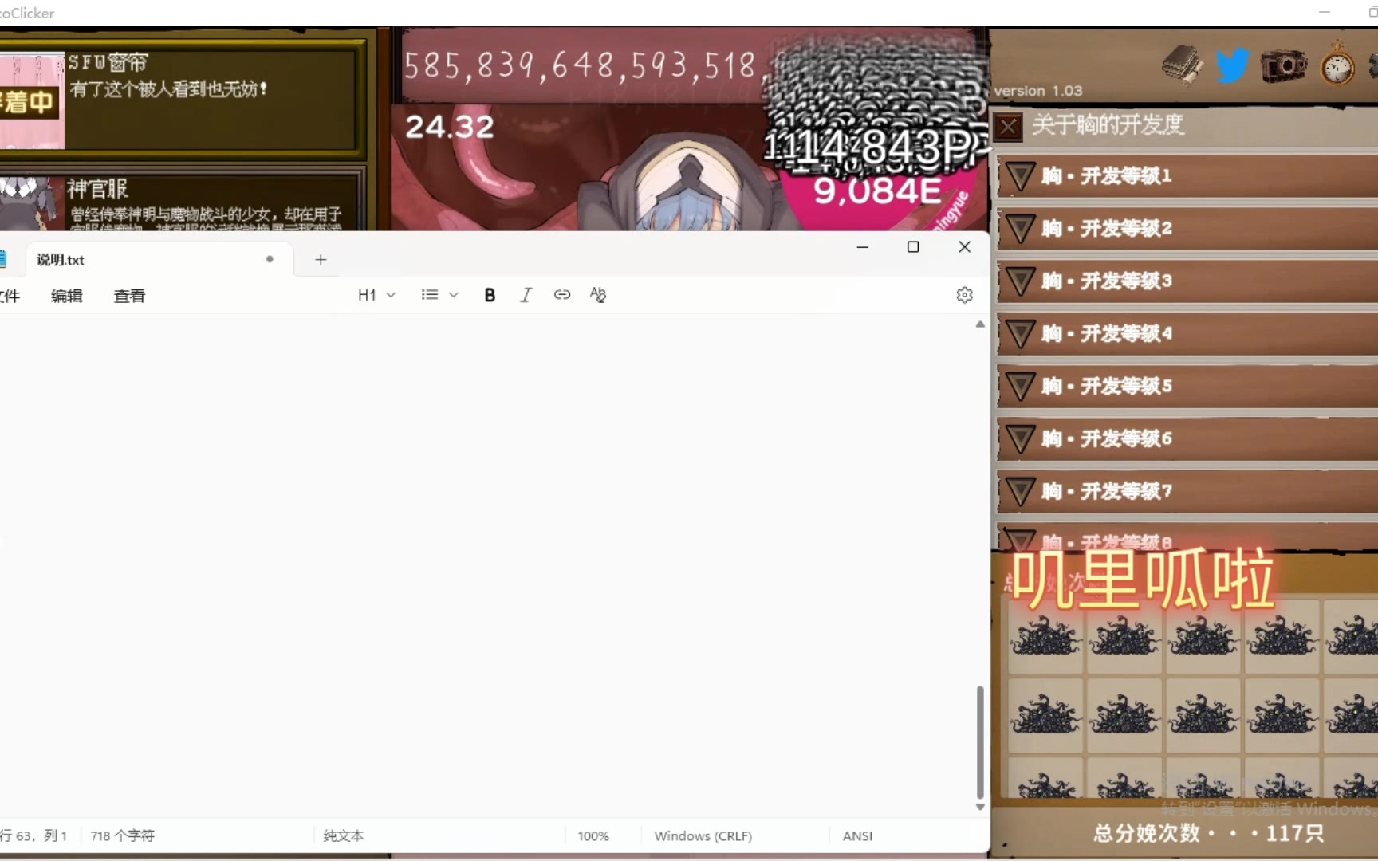This screenshot has width=1378, height=861.
Task: Click the clear formatting icon
Action: point(598,295)
